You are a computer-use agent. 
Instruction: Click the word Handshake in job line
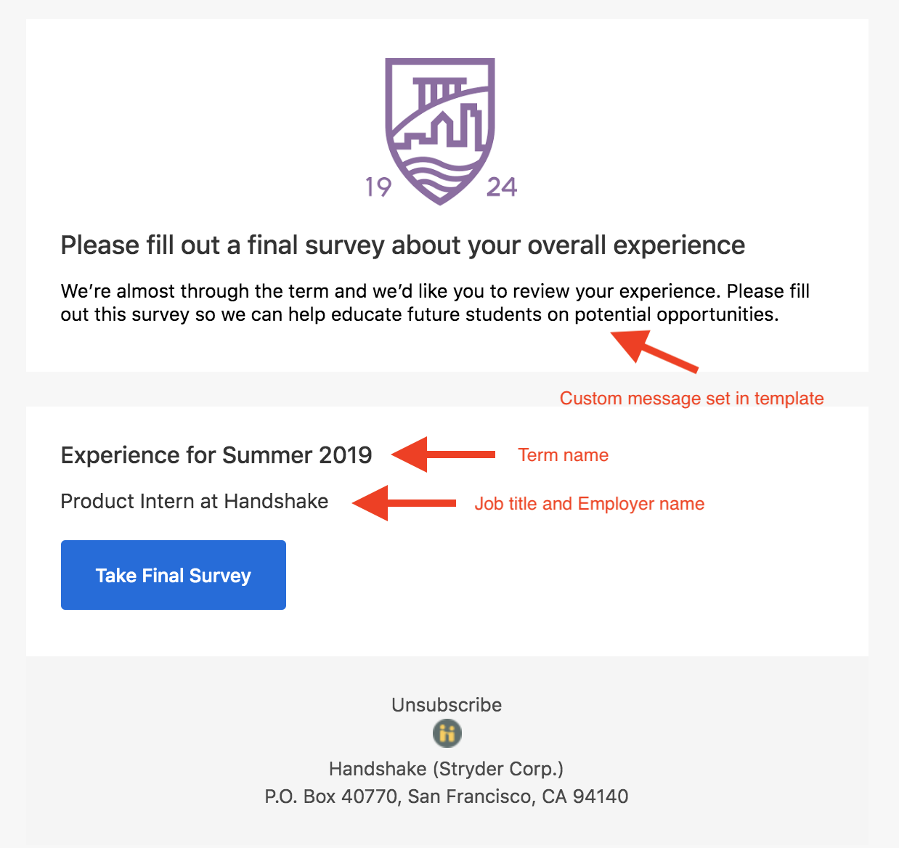coord(276,501)
